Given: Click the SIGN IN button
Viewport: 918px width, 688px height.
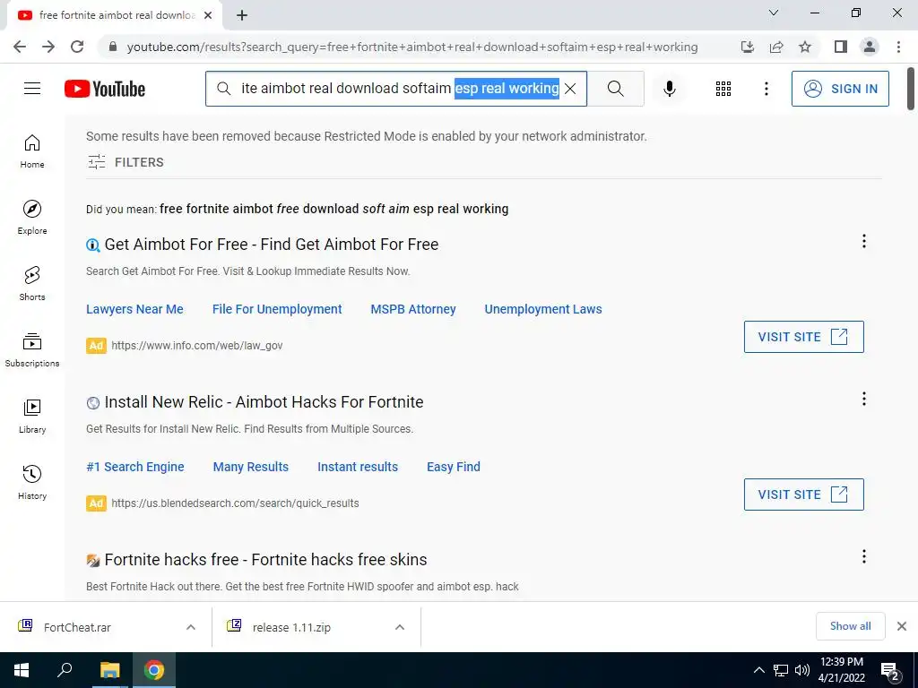Looking at the screenshot, I should pyautogui.click(x=839, y=89).
